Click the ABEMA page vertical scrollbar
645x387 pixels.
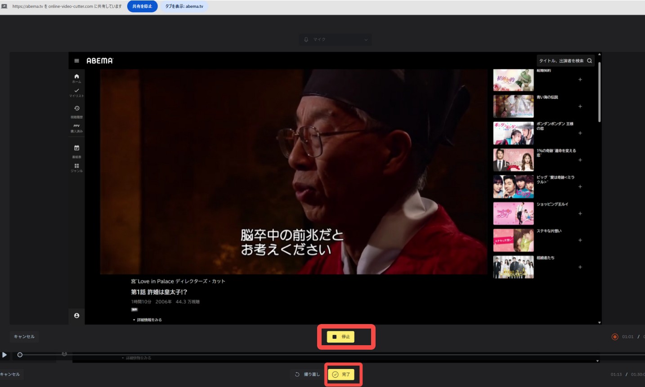(600, 92)
